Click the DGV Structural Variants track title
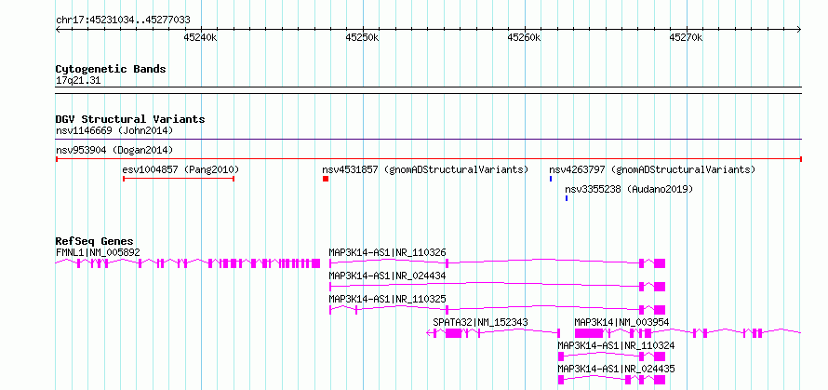The image size is (828, 390). pyautogui.click(x=130, y=119)
